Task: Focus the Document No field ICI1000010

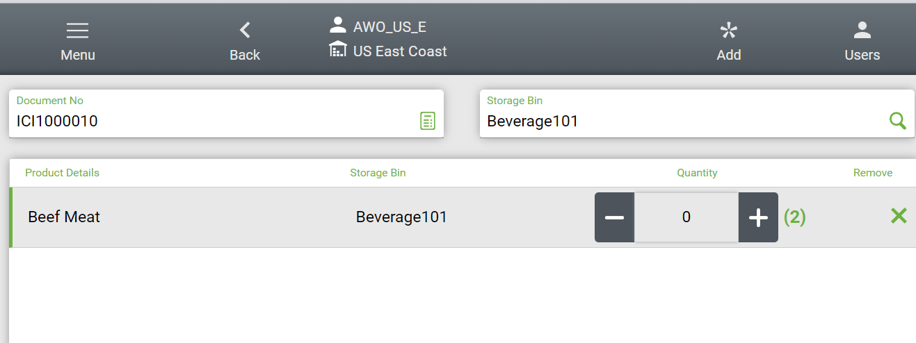Action: pyautogui.click(x=209, y=122)
